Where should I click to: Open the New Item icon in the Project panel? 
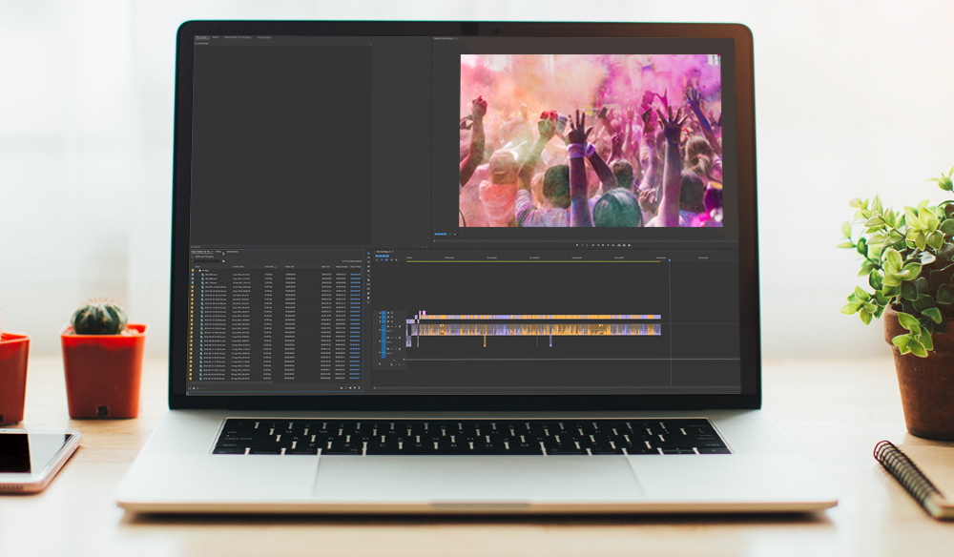(x=356, y=388)
